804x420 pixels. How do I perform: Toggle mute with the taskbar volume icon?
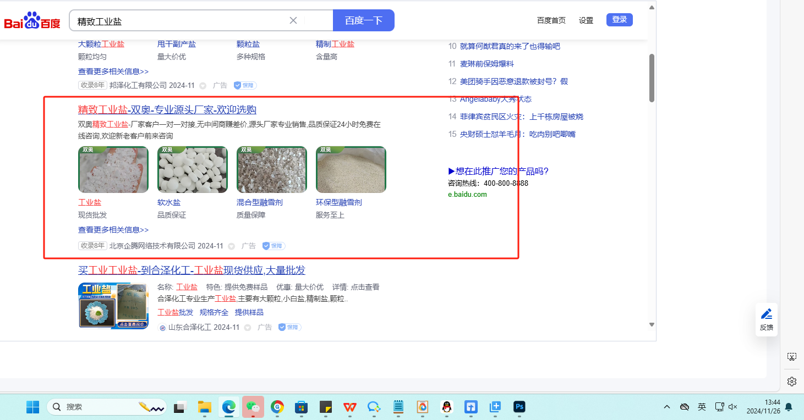point(732,407)
